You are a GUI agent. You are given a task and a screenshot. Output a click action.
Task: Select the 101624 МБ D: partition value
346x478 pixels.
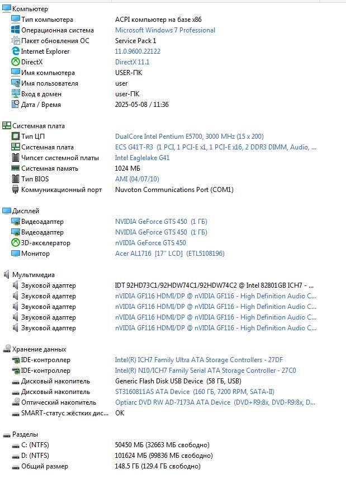coord(164,456)
